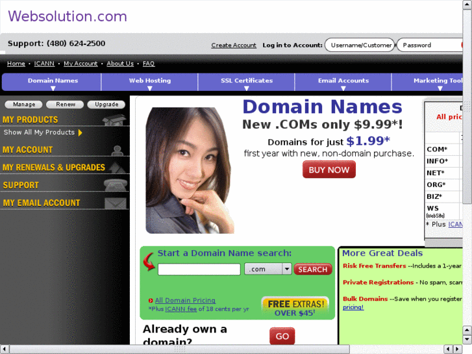Click the horizontal scrollbar right arrow

pos(458,349)
